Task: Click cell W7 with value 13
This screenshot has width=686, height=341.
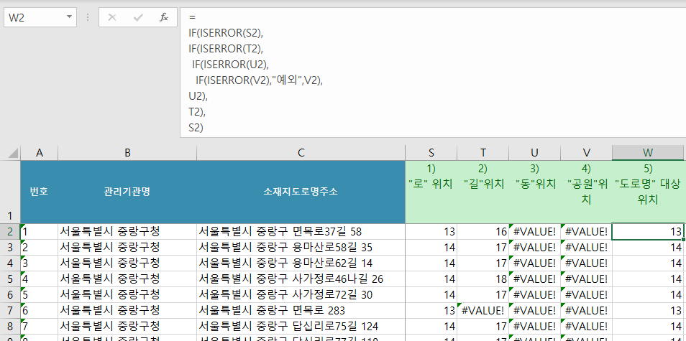Action: click(648, 310)
